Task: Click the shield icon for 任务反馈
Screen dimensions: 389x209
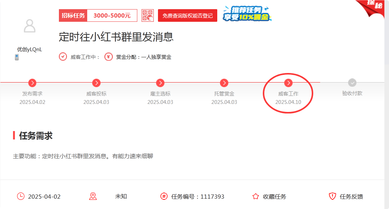Action: pos(332,196)
